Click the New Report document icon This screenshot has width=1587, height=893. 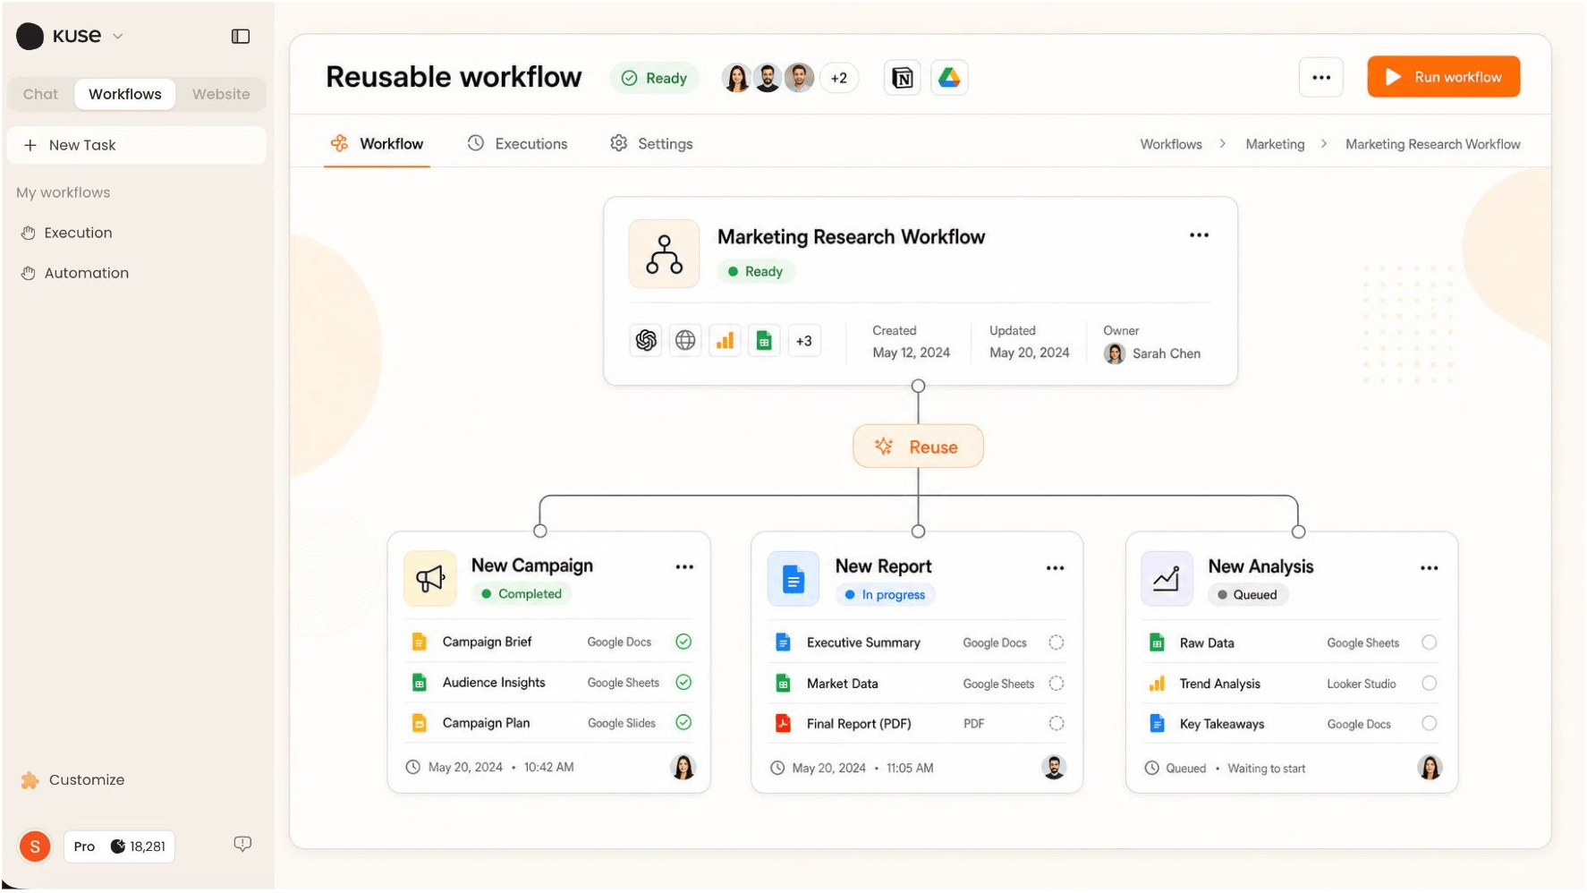click(793, 580)
